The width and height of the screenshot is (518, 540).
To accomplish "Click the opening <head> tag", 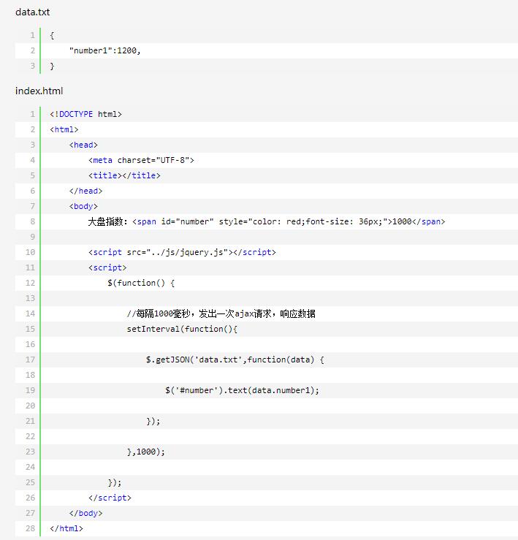I will pos(83,145).
